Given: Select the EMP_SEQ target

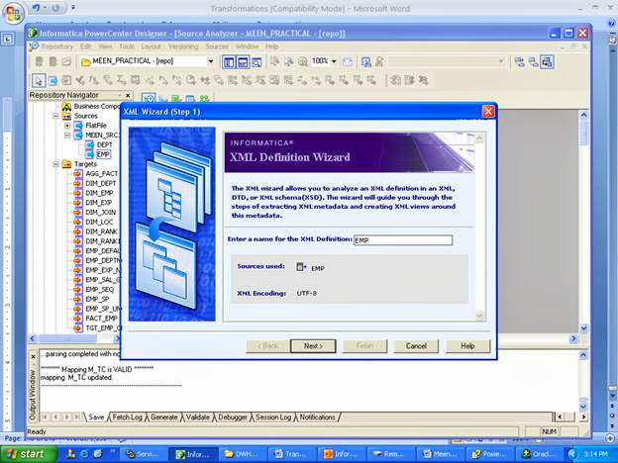Looking at the screenshot, I should pyautogui.click(x=100, y=289).
